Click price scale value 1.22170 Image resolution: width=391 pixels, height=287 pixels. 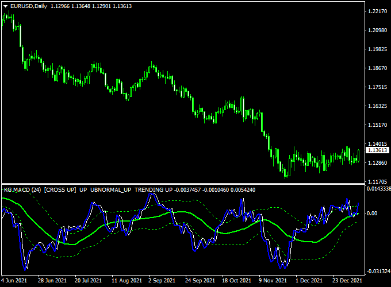point(378,11)
